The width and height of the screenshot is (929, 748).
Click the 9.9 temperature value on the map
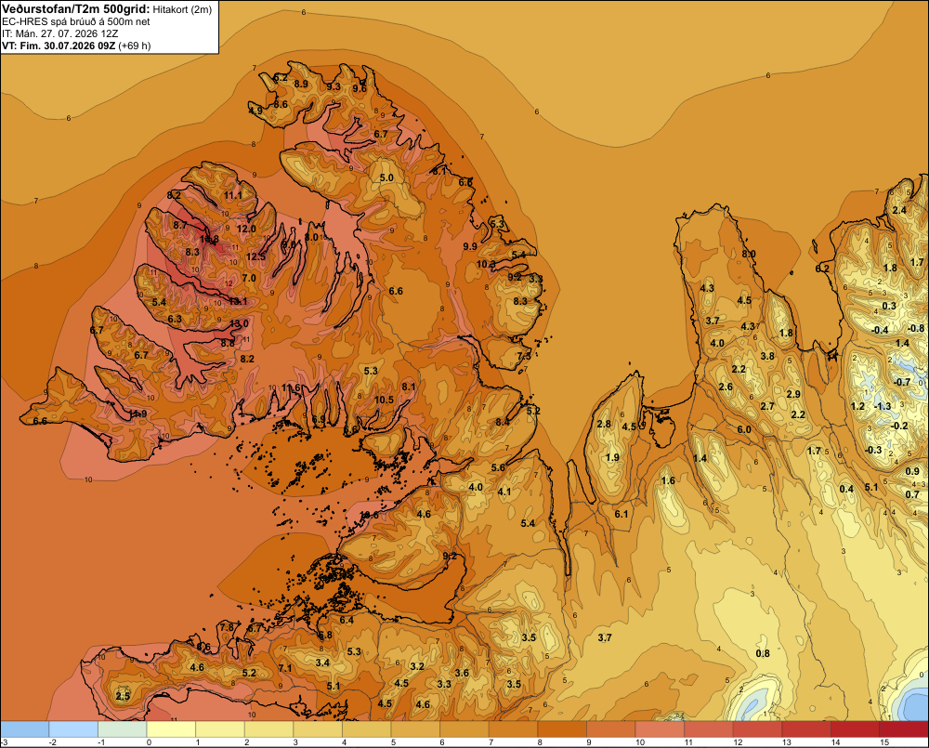tap(470, 246)
